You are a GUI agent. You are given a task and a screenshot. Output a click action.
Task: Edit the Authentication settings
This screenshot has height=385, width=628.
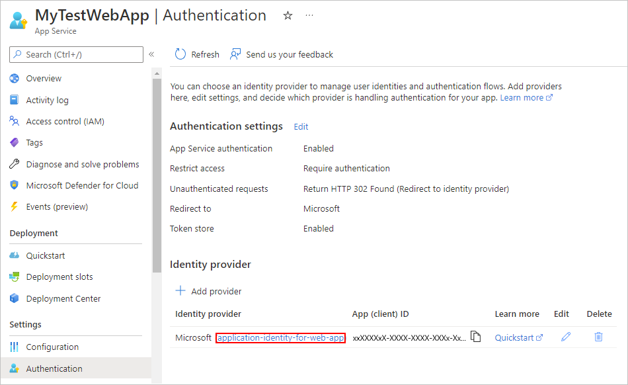301,126
